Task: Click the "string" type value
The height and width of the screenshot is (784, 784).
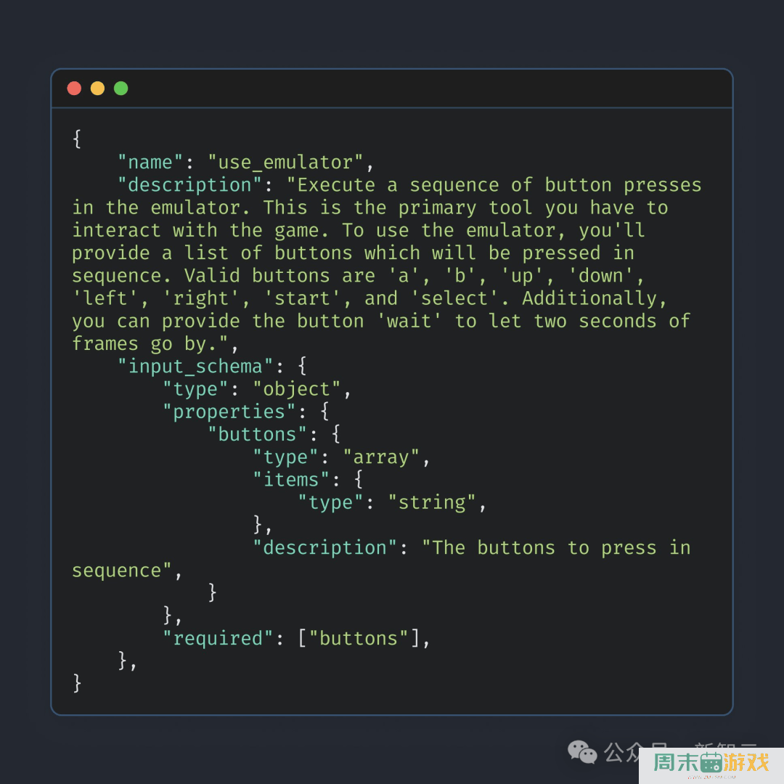Action: pos(432,502)
